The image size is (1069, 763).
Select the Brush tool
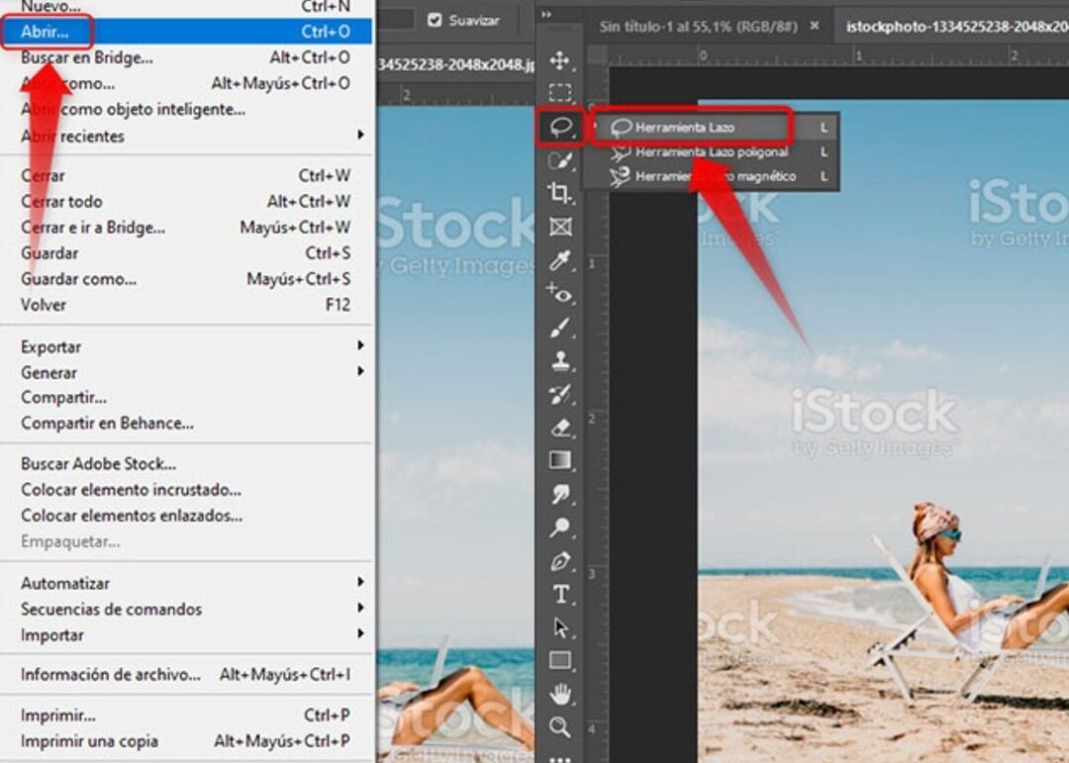pos(559,328)
